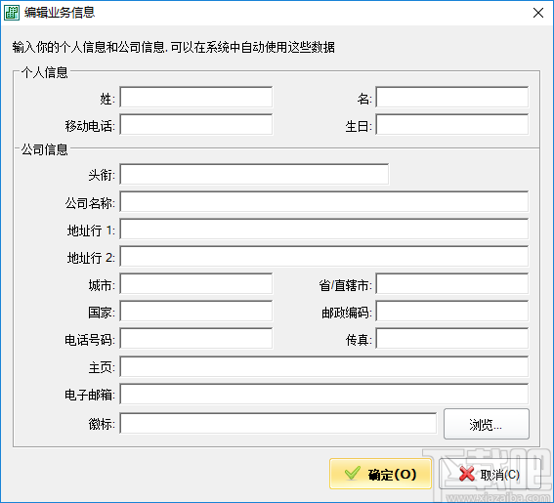Click the 主页 homepage field
The width and height of the screenshot is (554, 503).
tap(324, 366)
